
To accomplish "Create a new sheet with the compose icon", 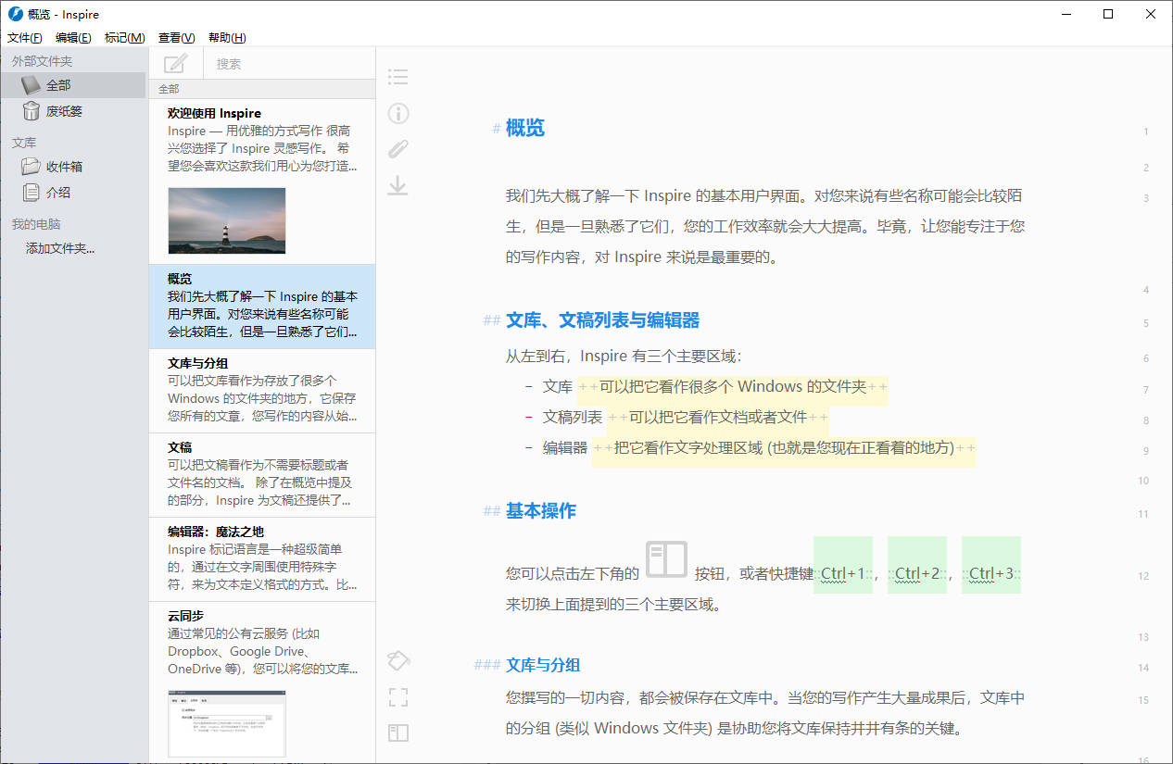I will [175, 64].
